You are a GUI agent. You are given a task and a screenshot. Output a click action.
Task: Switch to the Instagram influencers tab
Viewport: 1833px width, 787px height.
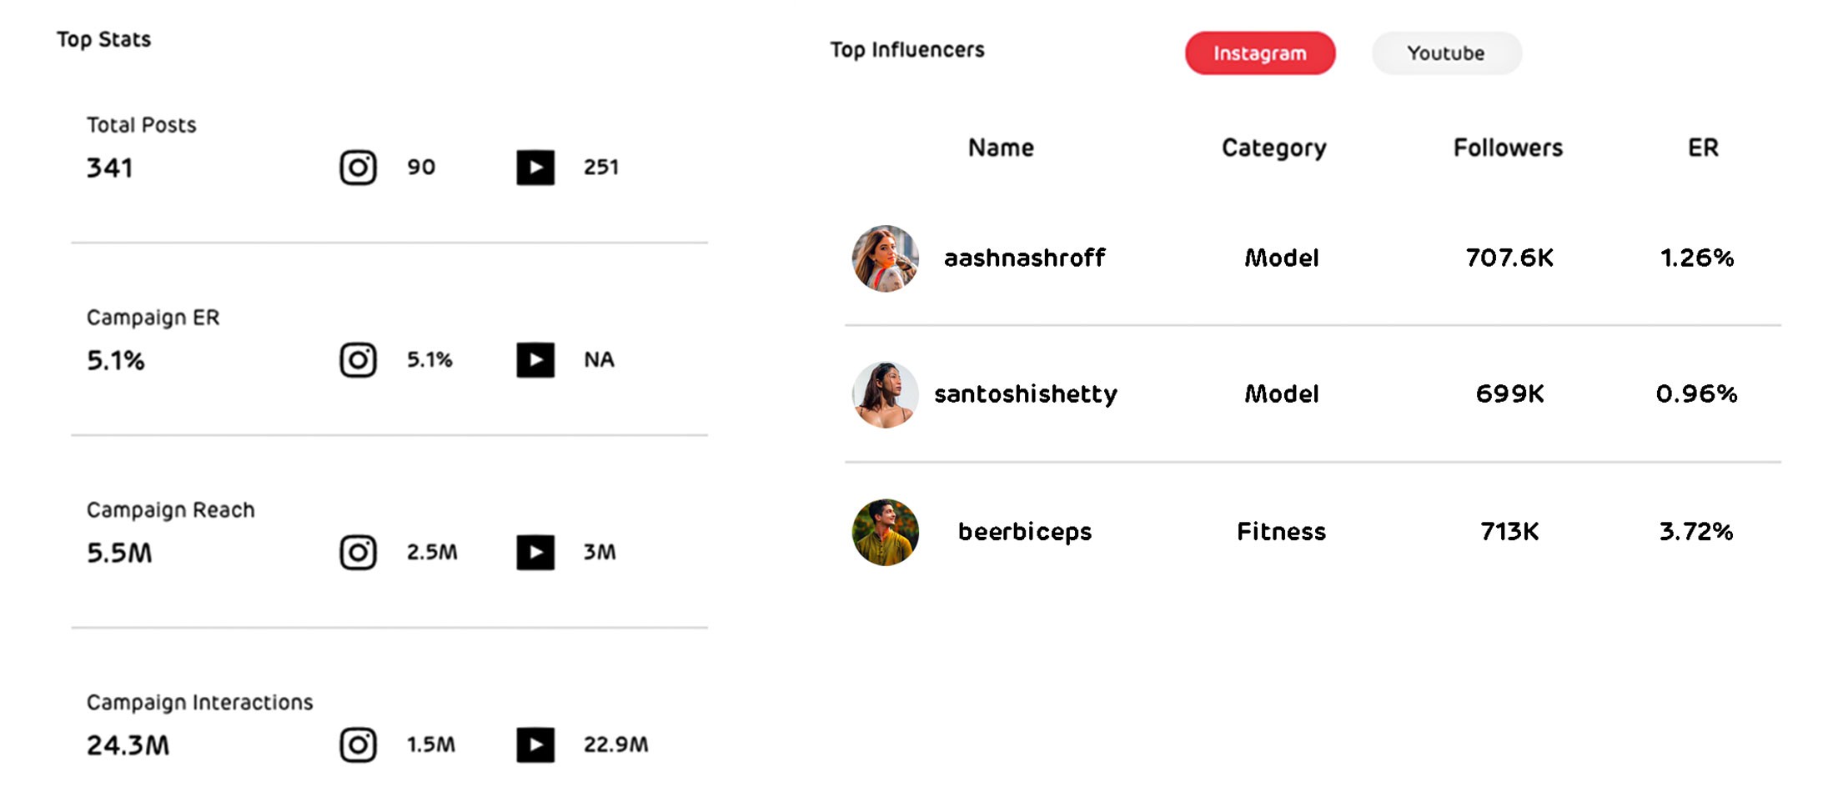(1259, 53)
